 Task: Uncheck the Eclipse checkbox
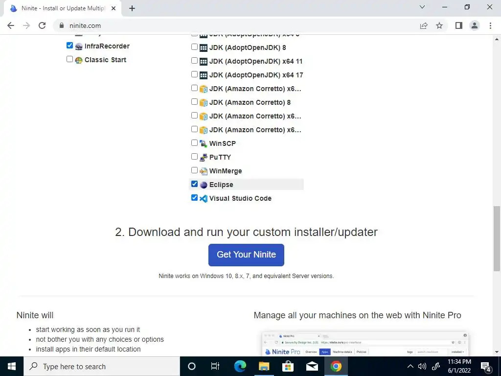[x=194, y=184]
